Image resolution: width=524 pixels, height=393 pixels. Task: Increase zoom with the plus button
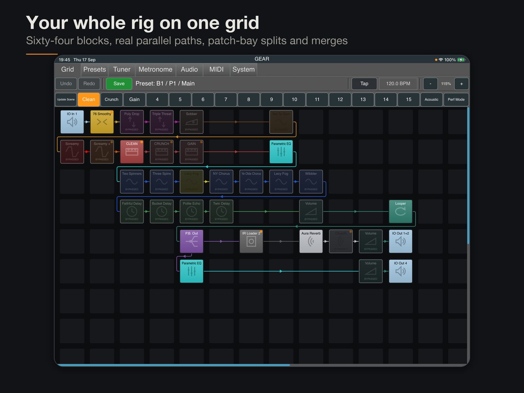point(461,84)
